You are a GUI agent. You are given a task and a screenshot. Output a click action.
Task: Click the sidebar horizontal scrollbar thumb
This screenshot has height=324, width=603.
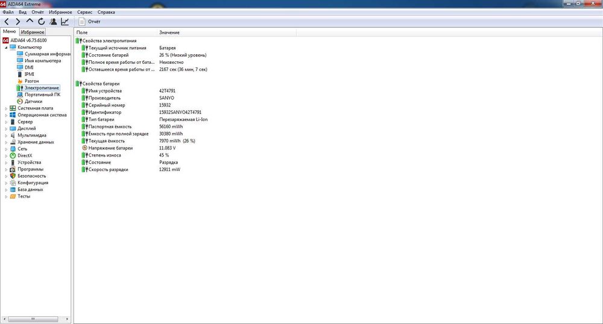click(x=33, y=319)
